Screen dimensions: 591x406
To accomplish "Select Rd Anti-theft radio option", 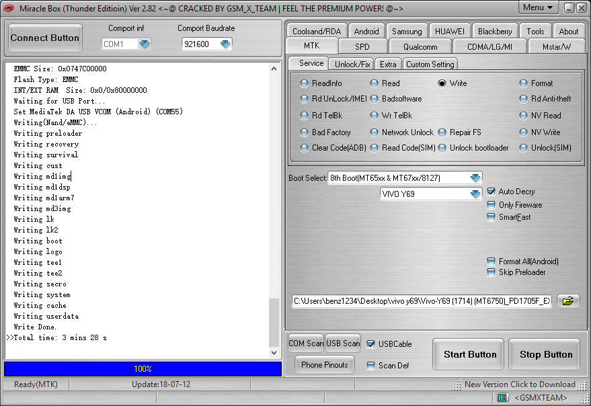I will coord(523,99).
